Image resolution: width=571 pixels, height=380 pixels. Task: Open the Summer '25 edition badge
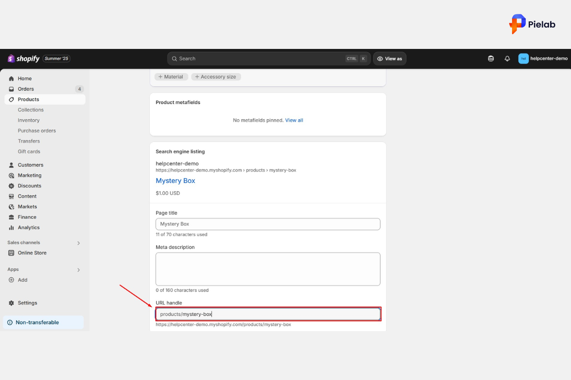coord(57,58)
